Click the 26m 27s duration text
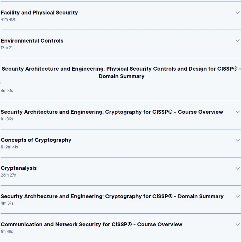The width and height of the screenshot is (241, 242). [x=8, y=175]
